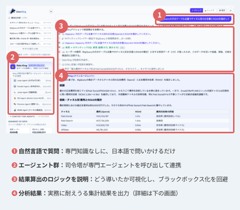Click the Parallel Agent icon
Viewport: 240px width, 210px height.
[x=15, y=86]
